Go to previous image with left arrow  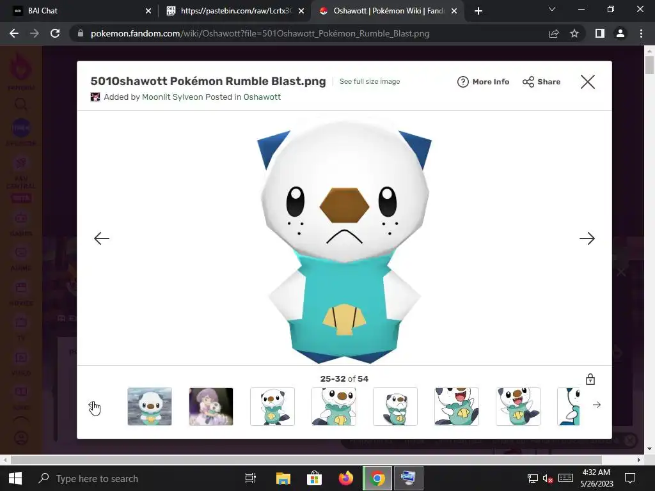point(102,238)
